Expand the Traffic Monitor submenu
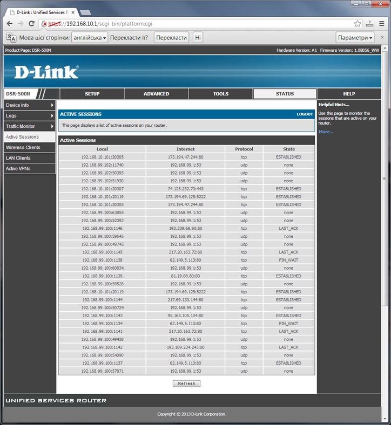391x425 pixels. pos(29,126)
